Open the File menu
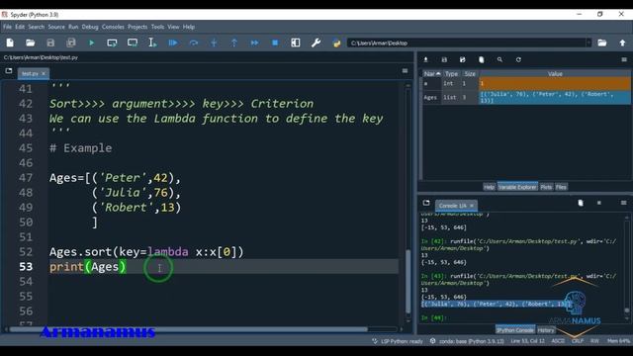The image size is (633, 356). tap(7, 27)
